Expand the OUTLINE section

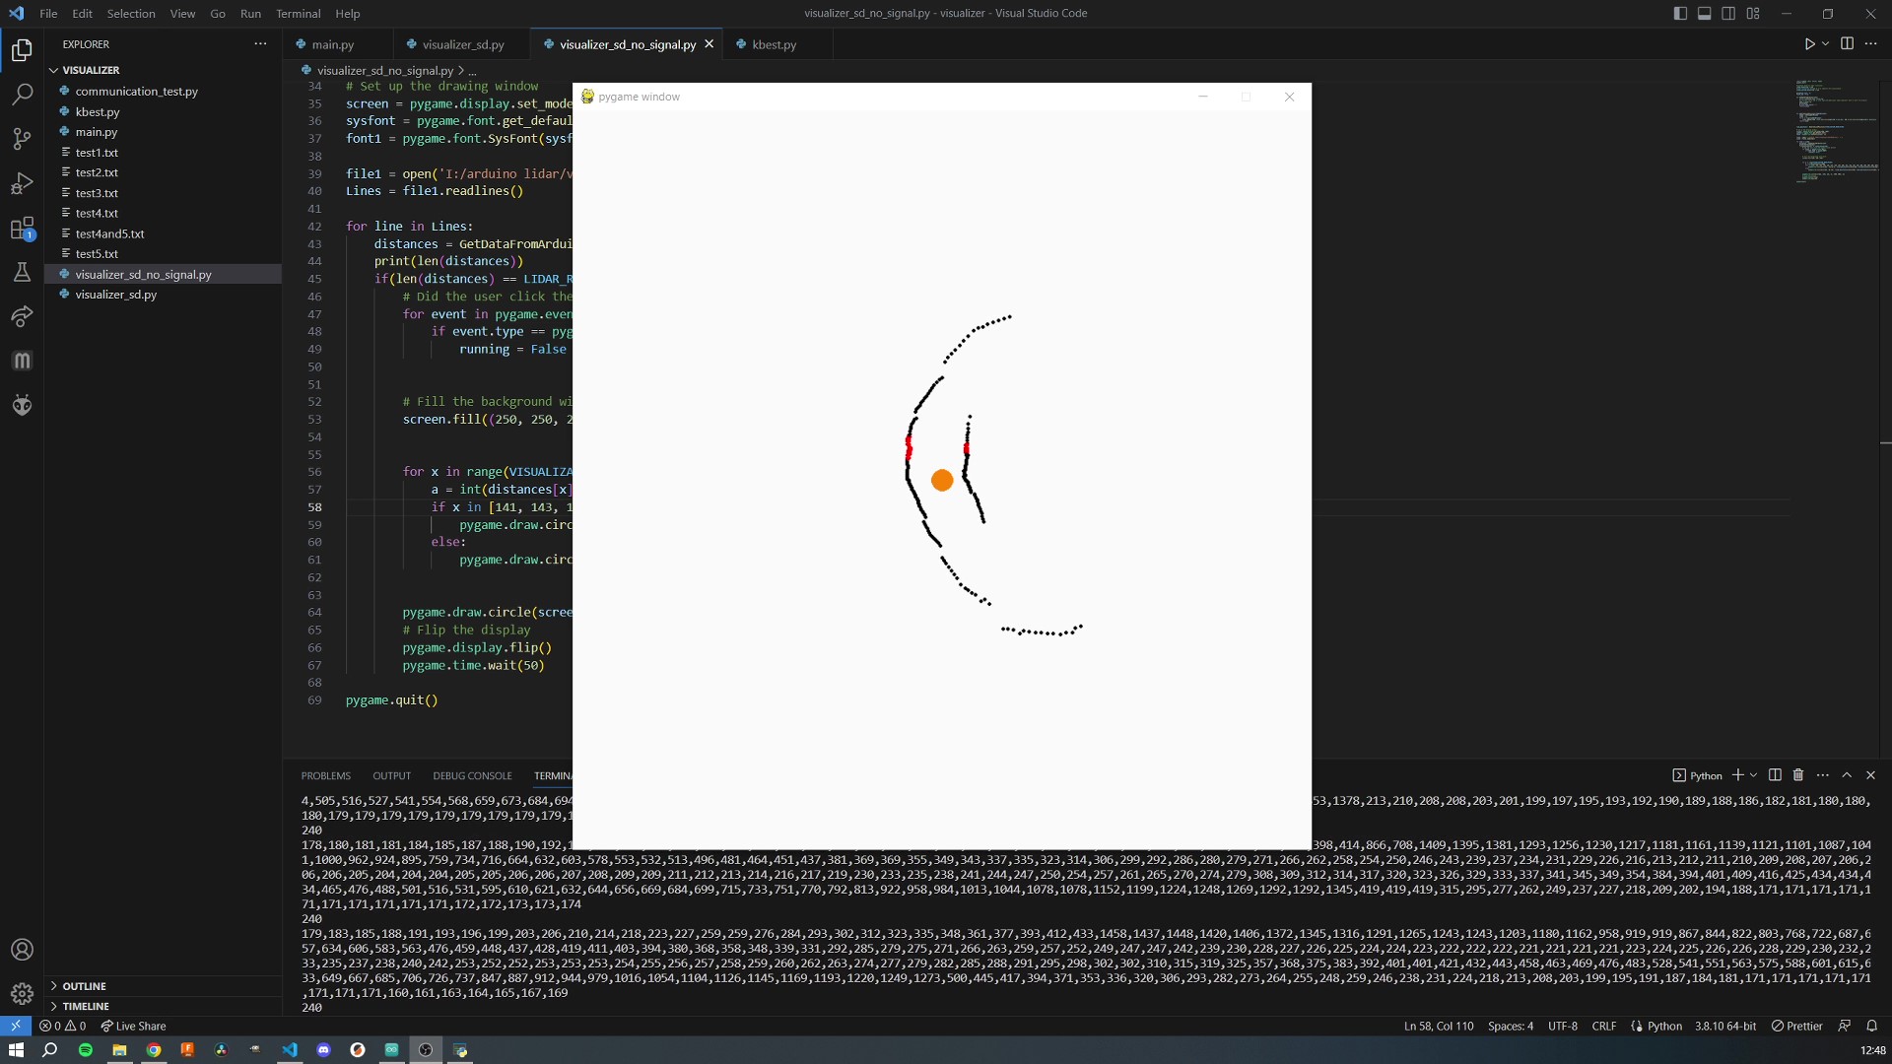click(84, 986)
